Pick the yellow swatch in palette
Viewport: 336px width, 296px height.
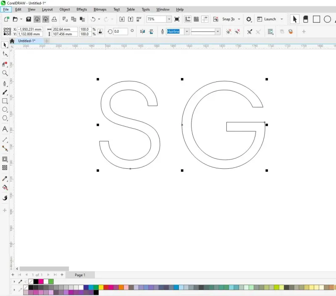[x=101, y=288]
